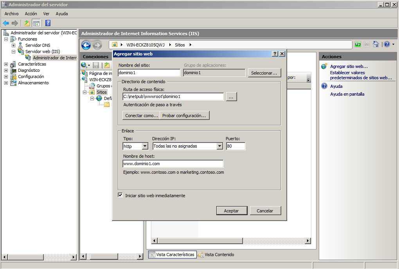This screenshot has height=269, width=399.
Task: Expand the Características tree node
Action: pos(6,64)
